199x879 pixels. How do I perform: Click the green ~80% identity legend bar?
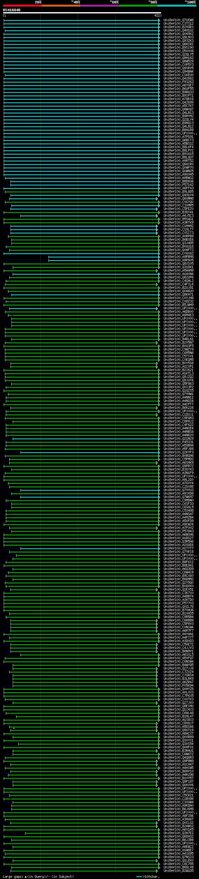click(x=138, y=6)
